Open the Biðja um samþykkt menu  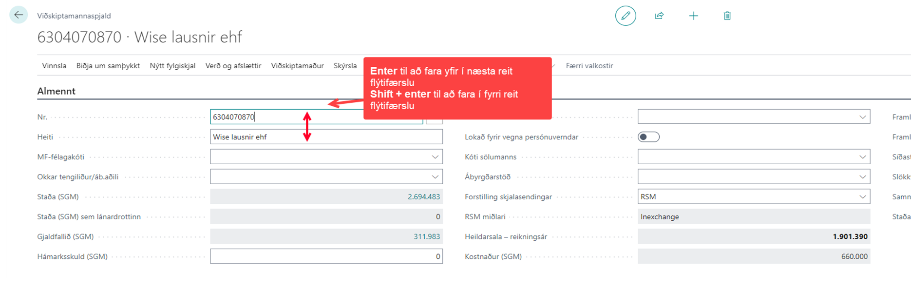point(108,66)
